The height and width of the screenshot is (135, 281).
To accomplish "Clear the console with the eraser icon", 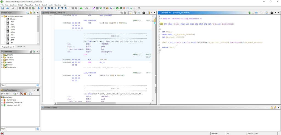I will click(x=276, y=108).
